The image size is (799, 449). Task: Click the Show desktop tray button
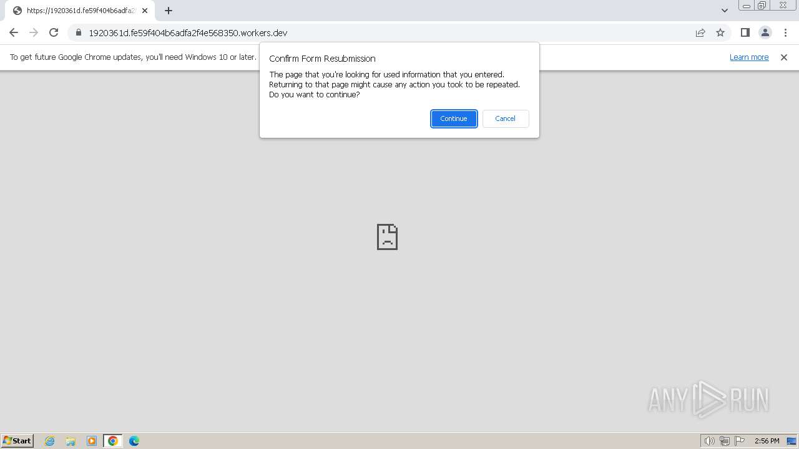click(792, 441)
